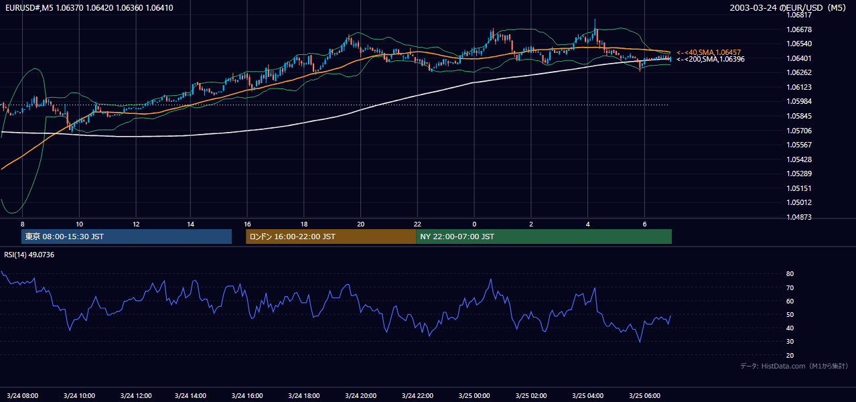Select the London session bar 16:00-22:00 JST
Viewport: 856px width, 402px height.
[331, 237]
